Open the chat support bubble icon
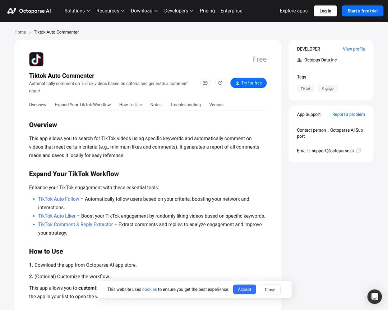The height and width of the screenshot is (310, 388). [x=374, y=297]
